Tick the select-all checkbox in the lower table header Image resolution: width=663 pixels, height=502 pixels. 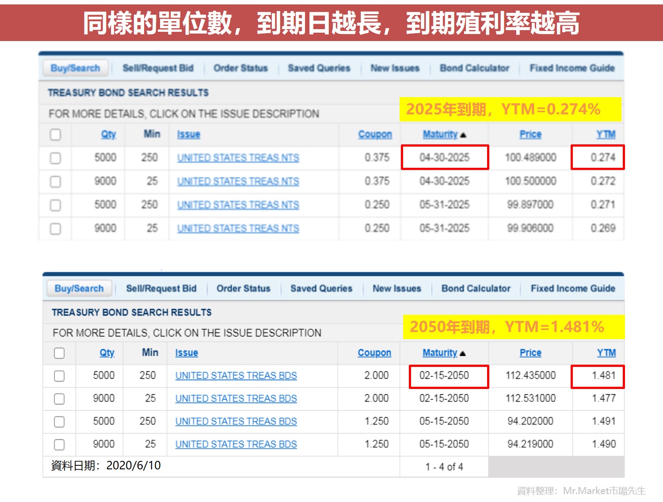59,353
